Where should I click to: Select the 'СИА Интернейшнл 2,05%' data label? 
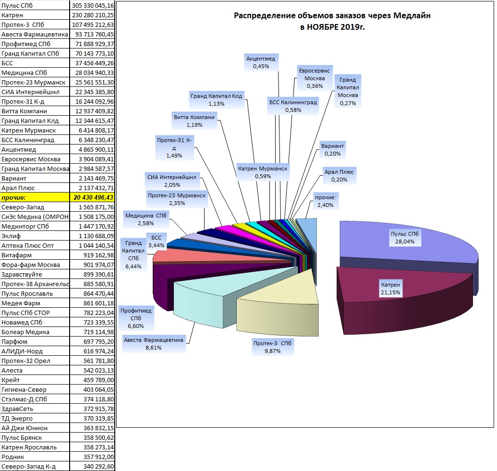tap(172, 181)
